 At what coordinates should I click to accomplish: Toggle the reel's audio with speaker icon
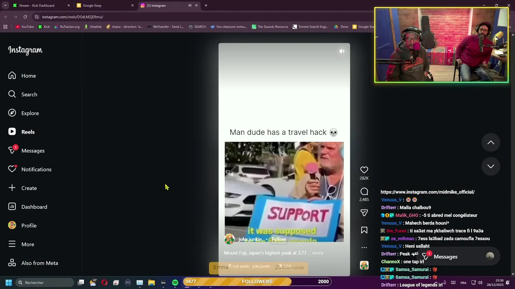click(342, 51)
